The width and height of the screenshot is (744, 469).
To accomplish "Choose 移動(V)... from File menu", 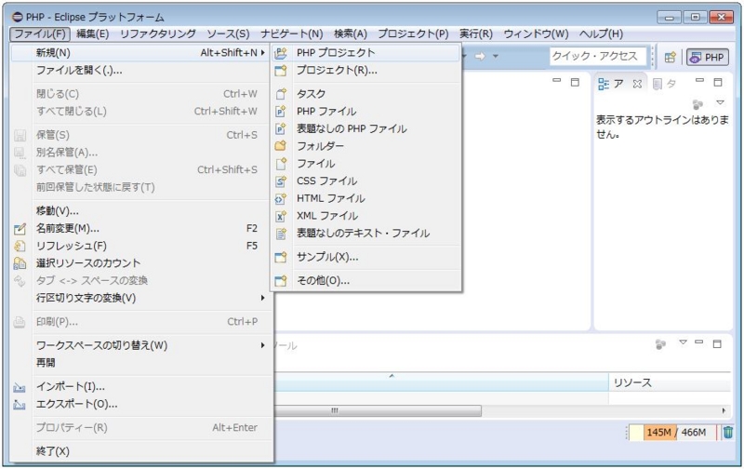I will coord(141,211).
